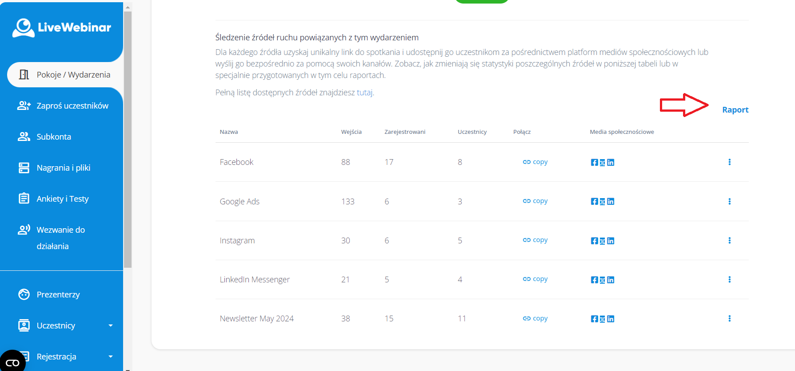The height and width of the screenshot is (371, 795).
Task: Expand the Uczestnicy sidebar submenu
Action: coord(111,326)
